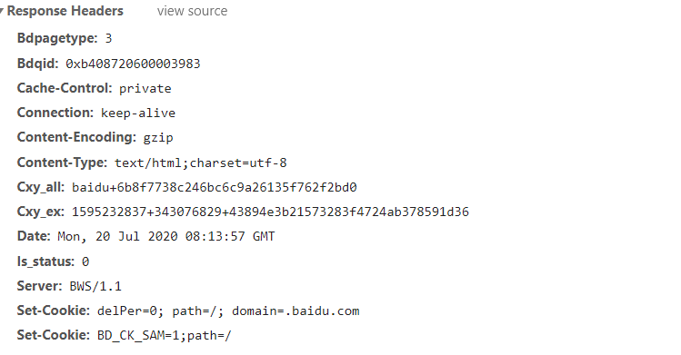
Task: Select the Server BWS/1.1 value
Action: click(95, 286)
